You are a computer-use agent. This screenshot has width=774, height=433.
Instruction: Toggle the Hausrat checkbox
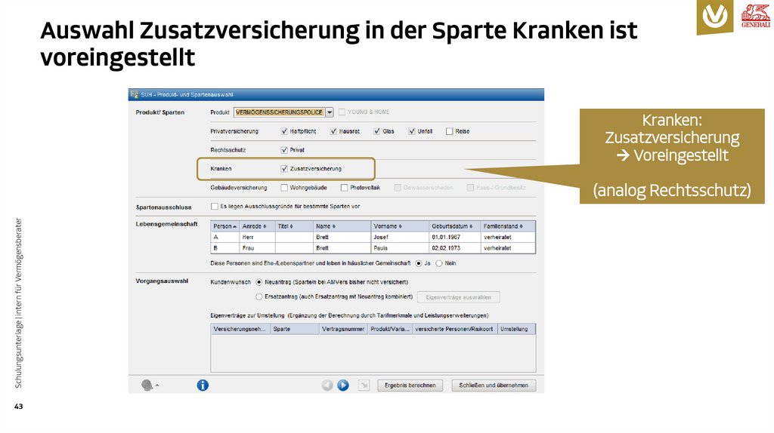(333, 131)
